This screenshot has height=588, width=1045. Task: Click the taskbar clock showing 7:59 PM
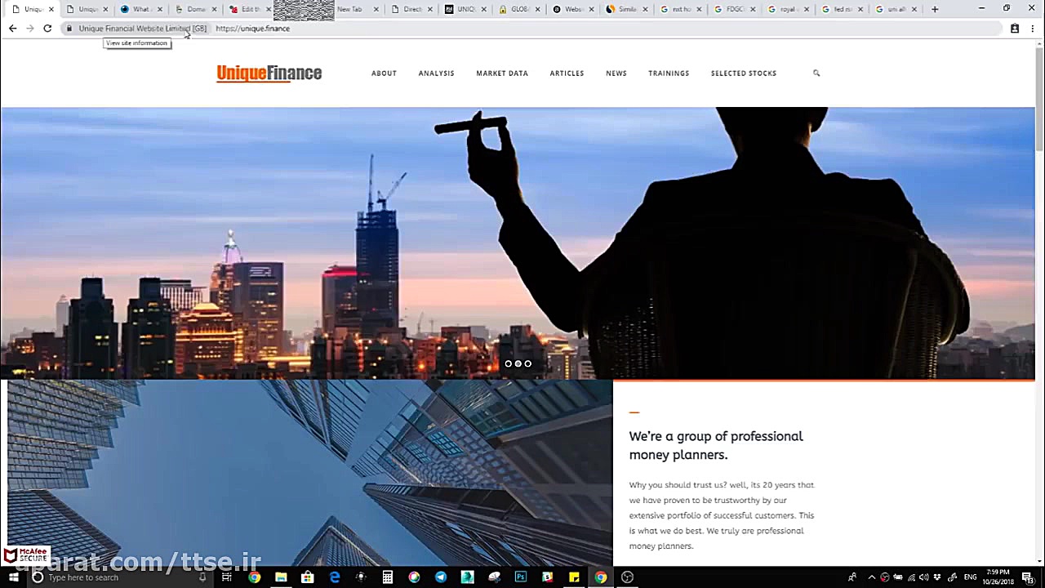click(x=998, y=577)
